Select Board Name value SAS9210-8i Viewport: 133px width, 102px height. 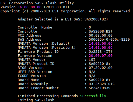click(x=99, y=80)
